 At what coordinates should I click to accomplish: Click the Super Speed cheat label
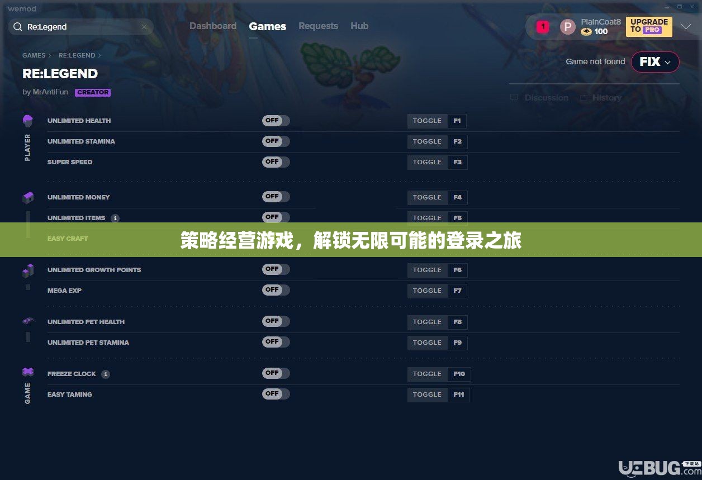(x=70, y=162)
